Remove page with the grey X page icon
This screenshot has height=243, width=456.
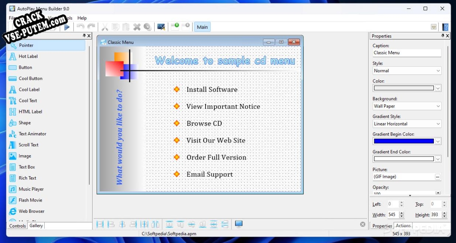coord(186,27)
